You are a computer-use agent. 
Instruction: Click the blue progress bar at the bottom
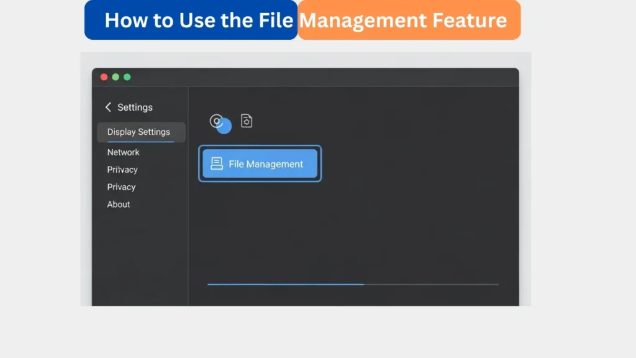286,284
